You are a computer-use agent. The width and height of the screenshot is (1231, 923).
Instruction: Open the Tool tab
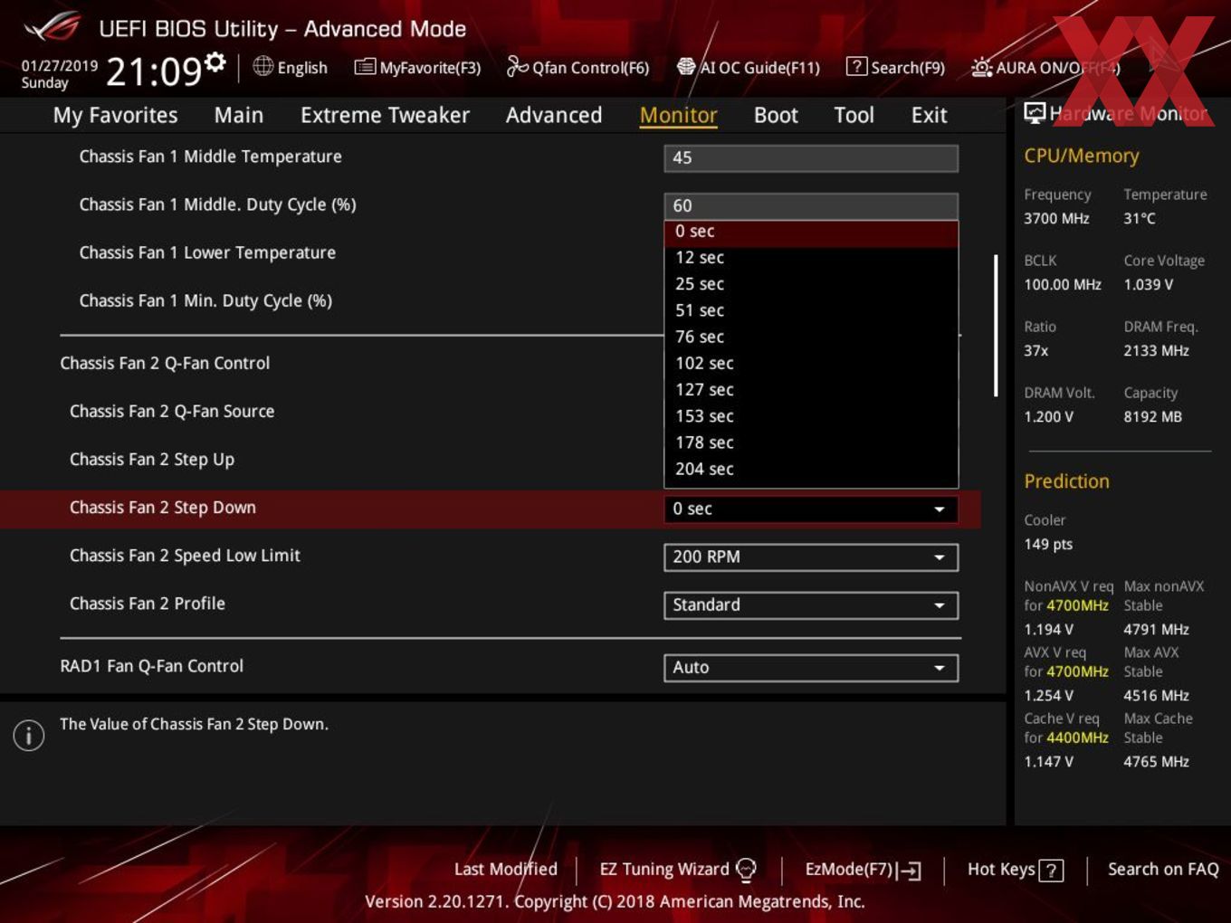854,115
